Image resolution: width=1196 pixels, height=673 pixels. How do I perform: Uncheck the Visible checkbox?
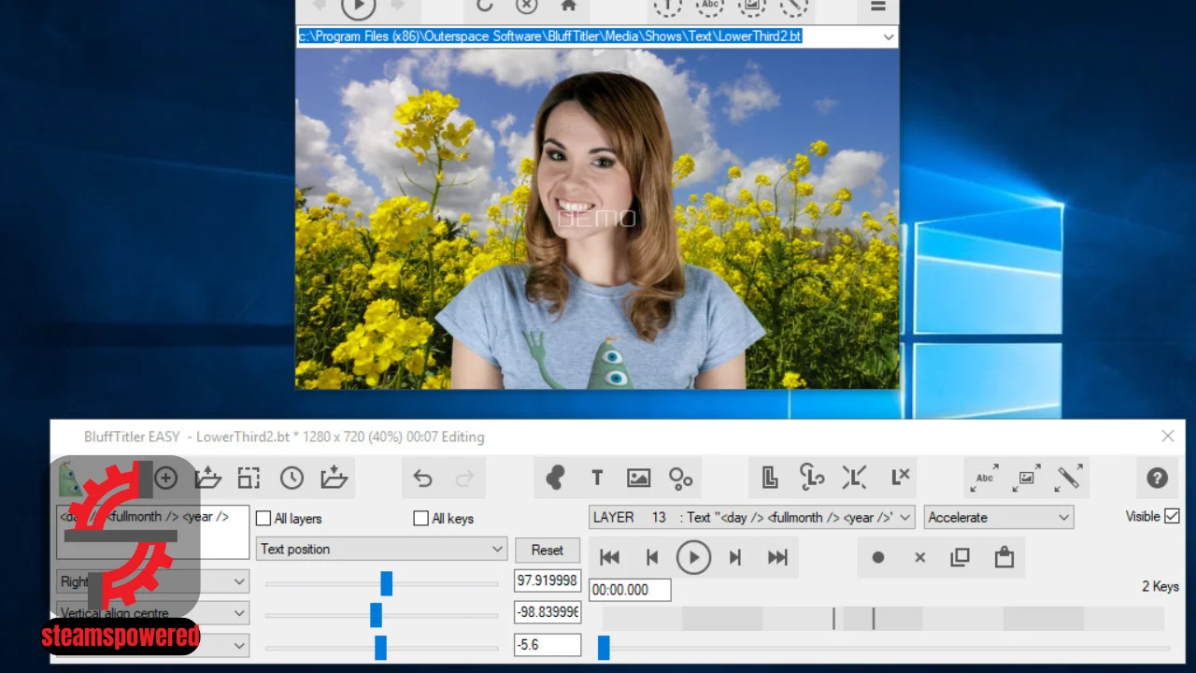pyautogui.click(x=1172, y=516)
